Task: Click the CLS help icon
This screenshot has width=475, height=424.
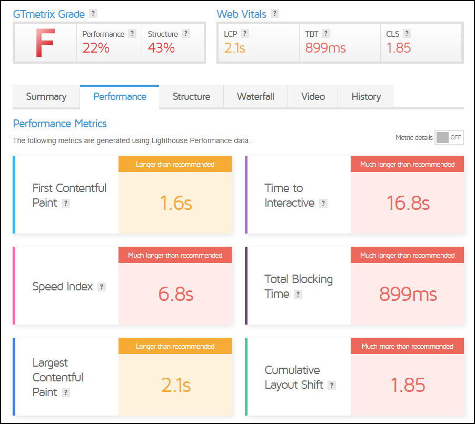Action: click(x=407, y=33)
